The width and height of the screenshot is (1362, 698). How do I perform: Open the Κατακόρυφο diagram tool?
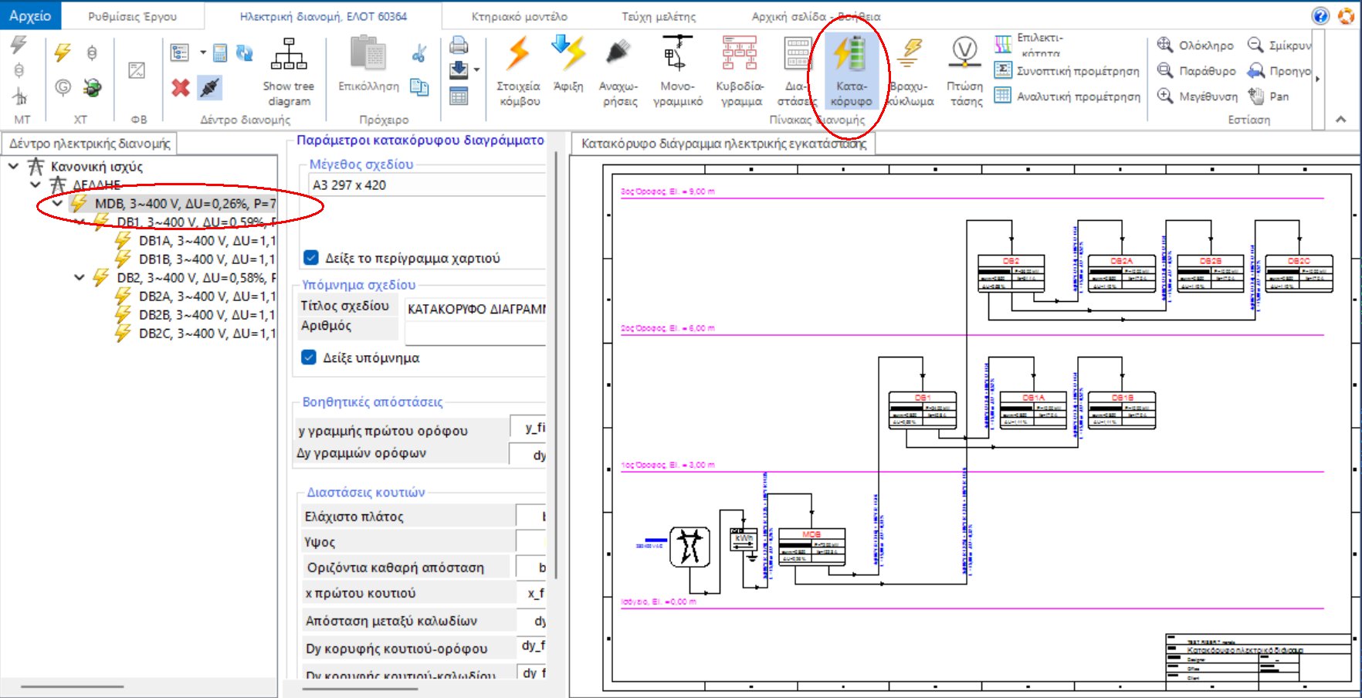tap(851, 72)
